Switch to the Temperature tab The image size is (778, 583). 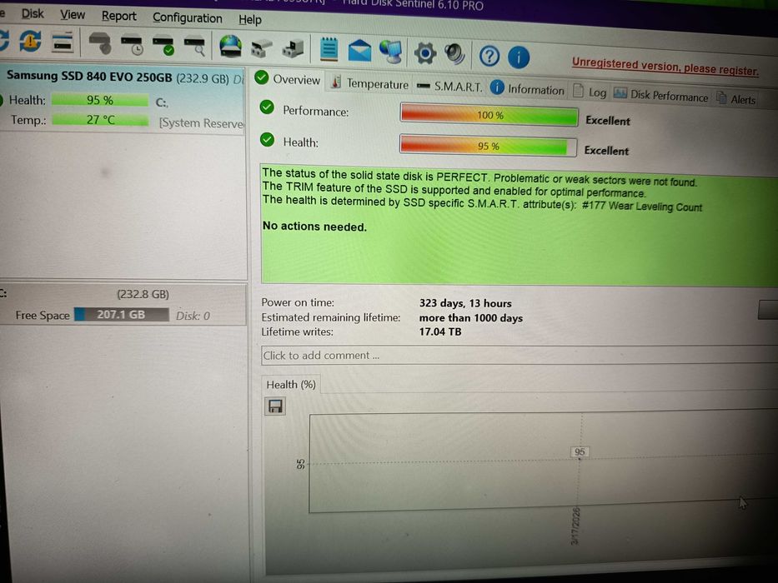click(370, 83)
